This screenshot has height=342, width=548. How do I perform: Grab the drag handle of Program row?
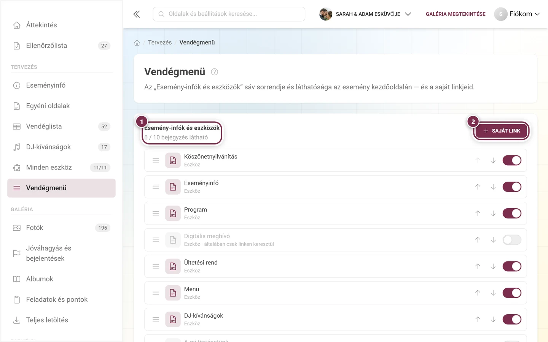(x=156, y=214)
